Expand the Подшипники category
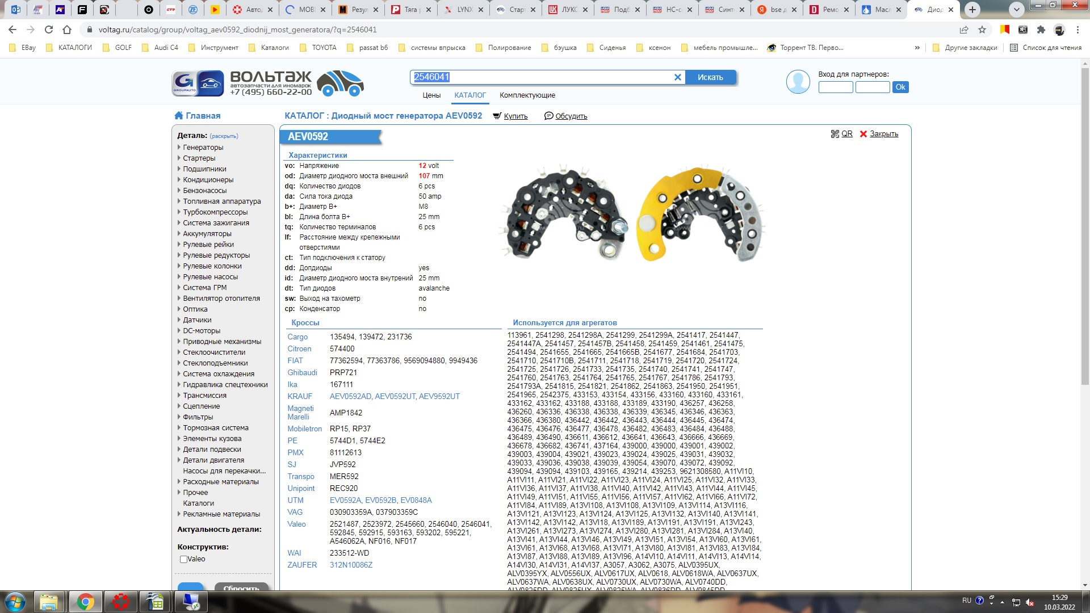 pos(204,169)
